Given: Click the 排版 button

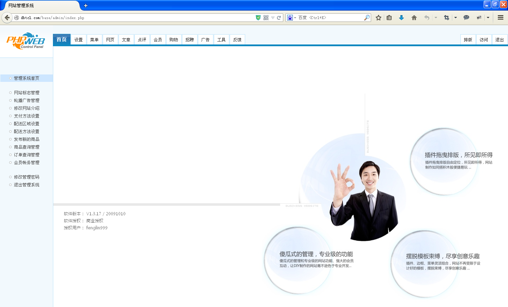Looking at the screenshot, I should [x=468, y=40].
